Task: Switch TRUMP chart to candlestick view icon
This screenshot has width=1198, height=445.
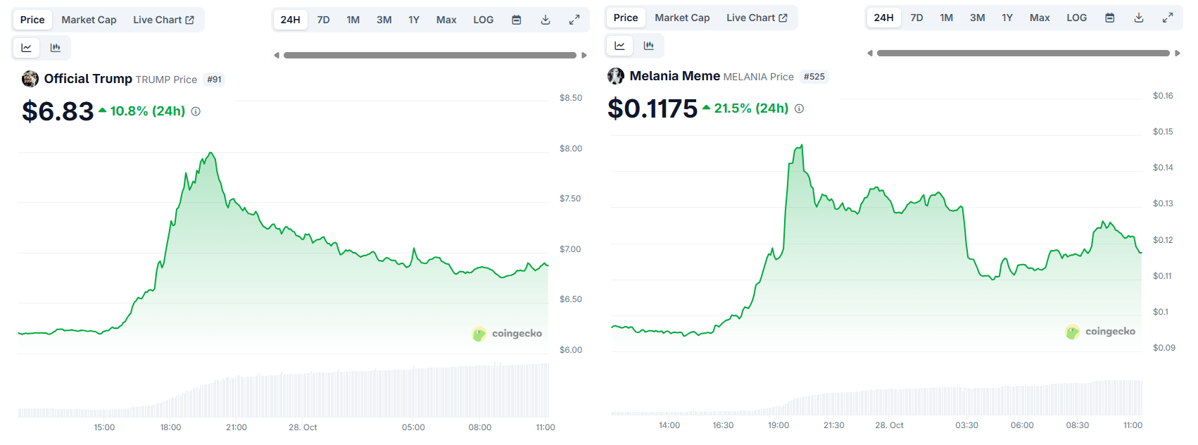Action: (x=56, y=48)
